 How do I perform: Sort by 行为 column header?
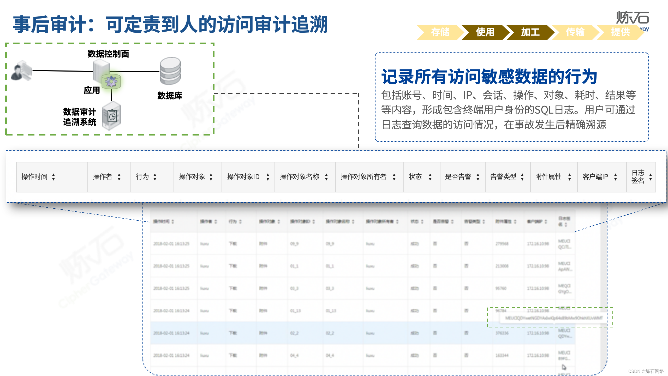click(x=142, y=177)
